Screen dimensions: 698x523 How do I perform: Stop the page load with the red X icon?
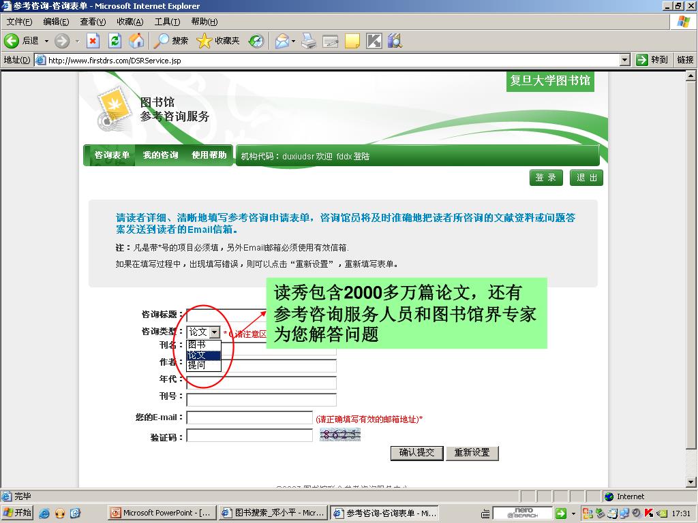pyautogui.click(x=93, y=41)
